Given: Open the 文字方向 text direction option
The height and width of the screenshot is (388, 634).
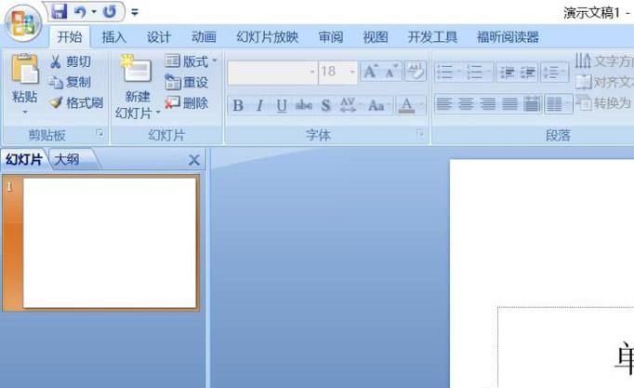Looking at the screenshot, I should pyautogui.click(x=604, y=61).
